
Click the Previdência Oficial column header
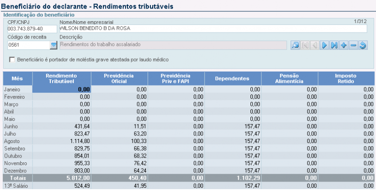click(x=119, y=79)
